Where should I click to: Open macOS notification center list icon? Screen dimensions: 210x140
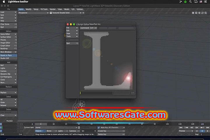205,2
